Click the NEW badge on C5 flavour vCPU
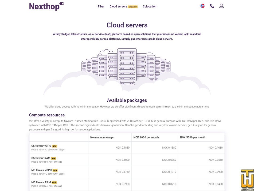 coord(54,146)
